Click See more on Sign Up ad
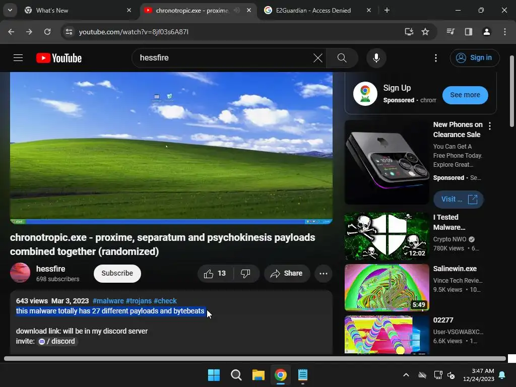Viewport: 516px width, 387px height. (x=465, y=95)
